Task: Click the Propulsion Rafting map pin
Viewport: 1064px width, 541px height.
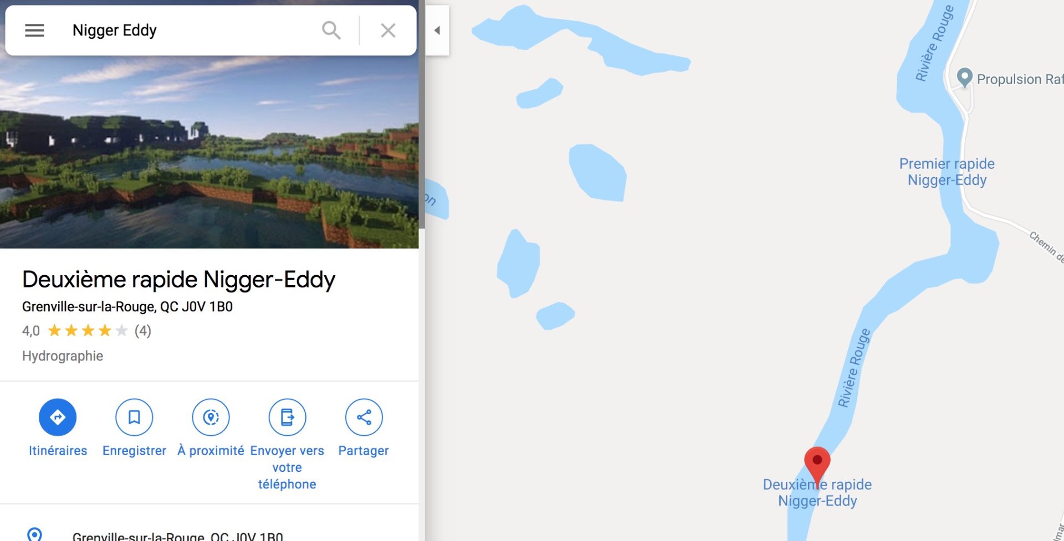Action: coord(965,77)
